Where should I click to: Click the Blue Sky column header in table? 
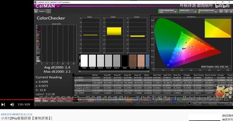pos(177,75)
